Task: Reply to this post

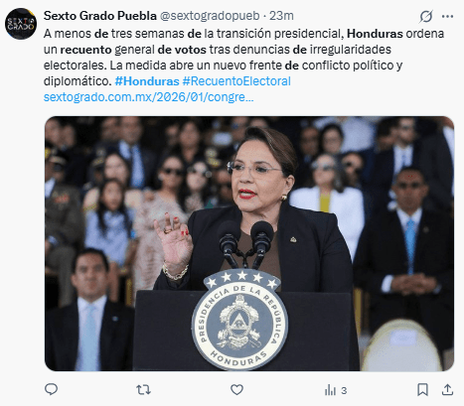Action: 51,389
